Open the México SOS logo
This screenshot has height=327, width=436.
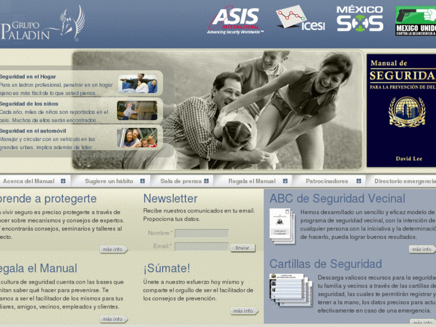coord(359,19)
